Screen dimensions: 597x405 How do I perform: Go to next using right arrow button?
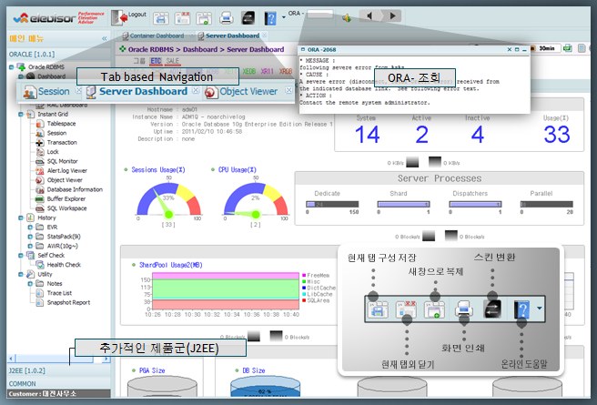pos(392,16)
